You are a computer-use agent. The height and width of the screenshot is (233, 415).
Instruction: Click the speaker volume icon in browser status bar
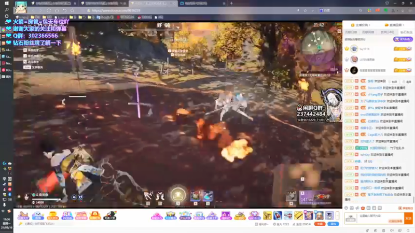(392, 230)
